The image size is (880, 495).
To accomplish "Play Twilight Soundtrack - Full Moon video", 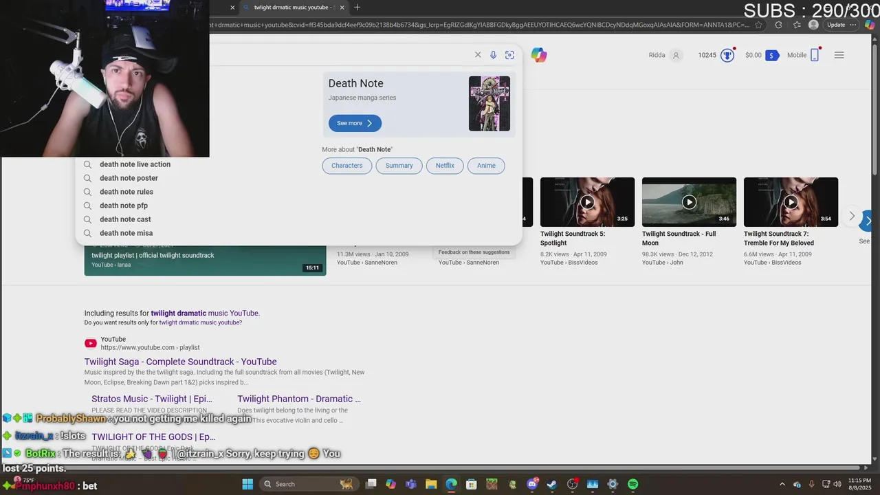I will (x=689, y=202).
